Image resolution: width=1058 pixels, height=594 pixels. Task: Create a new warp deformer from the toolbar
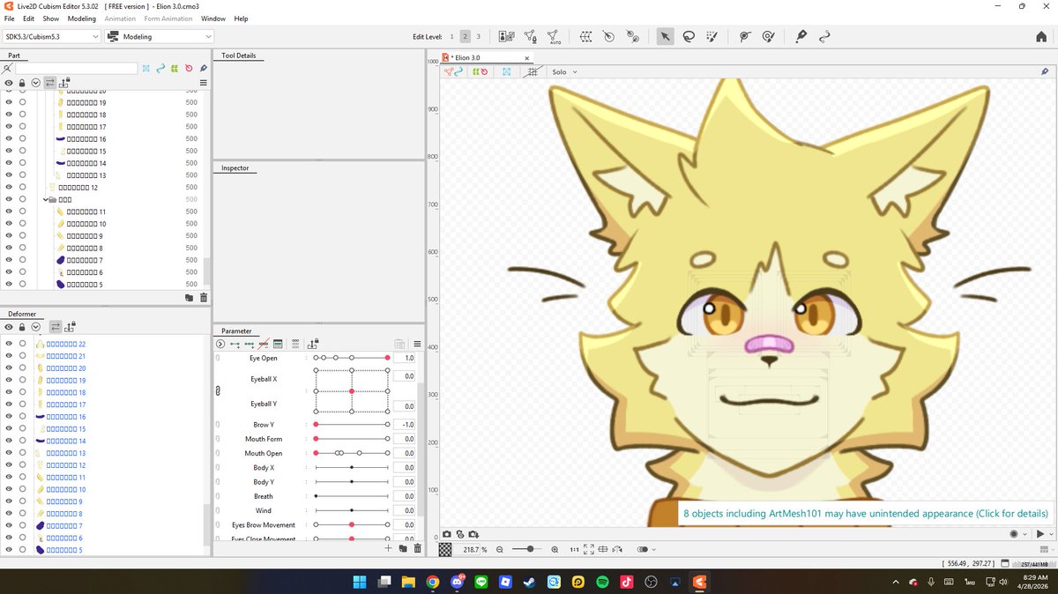tap(585, 36)
